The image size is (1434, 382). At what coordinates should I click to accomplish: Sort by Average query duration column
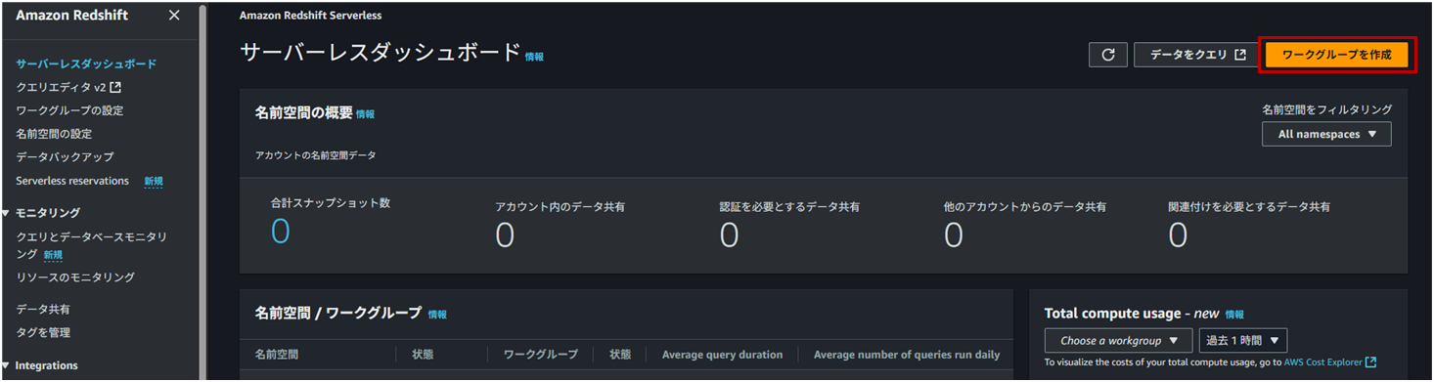[x=722, y=355]
